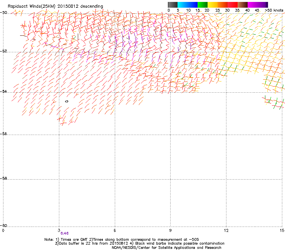Click the yellow 20-25 knots legend swatch
The width and height of the screenshot is (285, 250).
(x=213, y=5)
